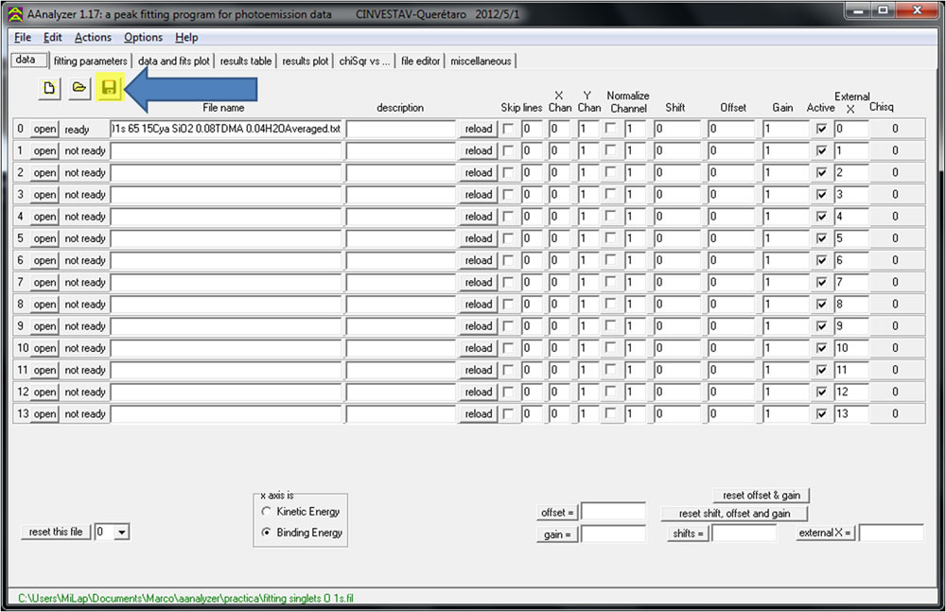946x612 pixels.
Task: Toggle Skip lines checkbox in row 0
Action: 510,129
